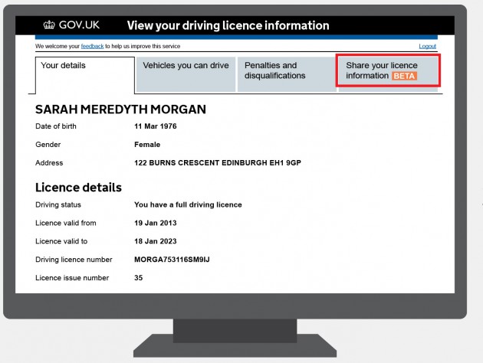Click the Gender value Female
The height and width of the screenshot is (363, 483).
point(146,144)
